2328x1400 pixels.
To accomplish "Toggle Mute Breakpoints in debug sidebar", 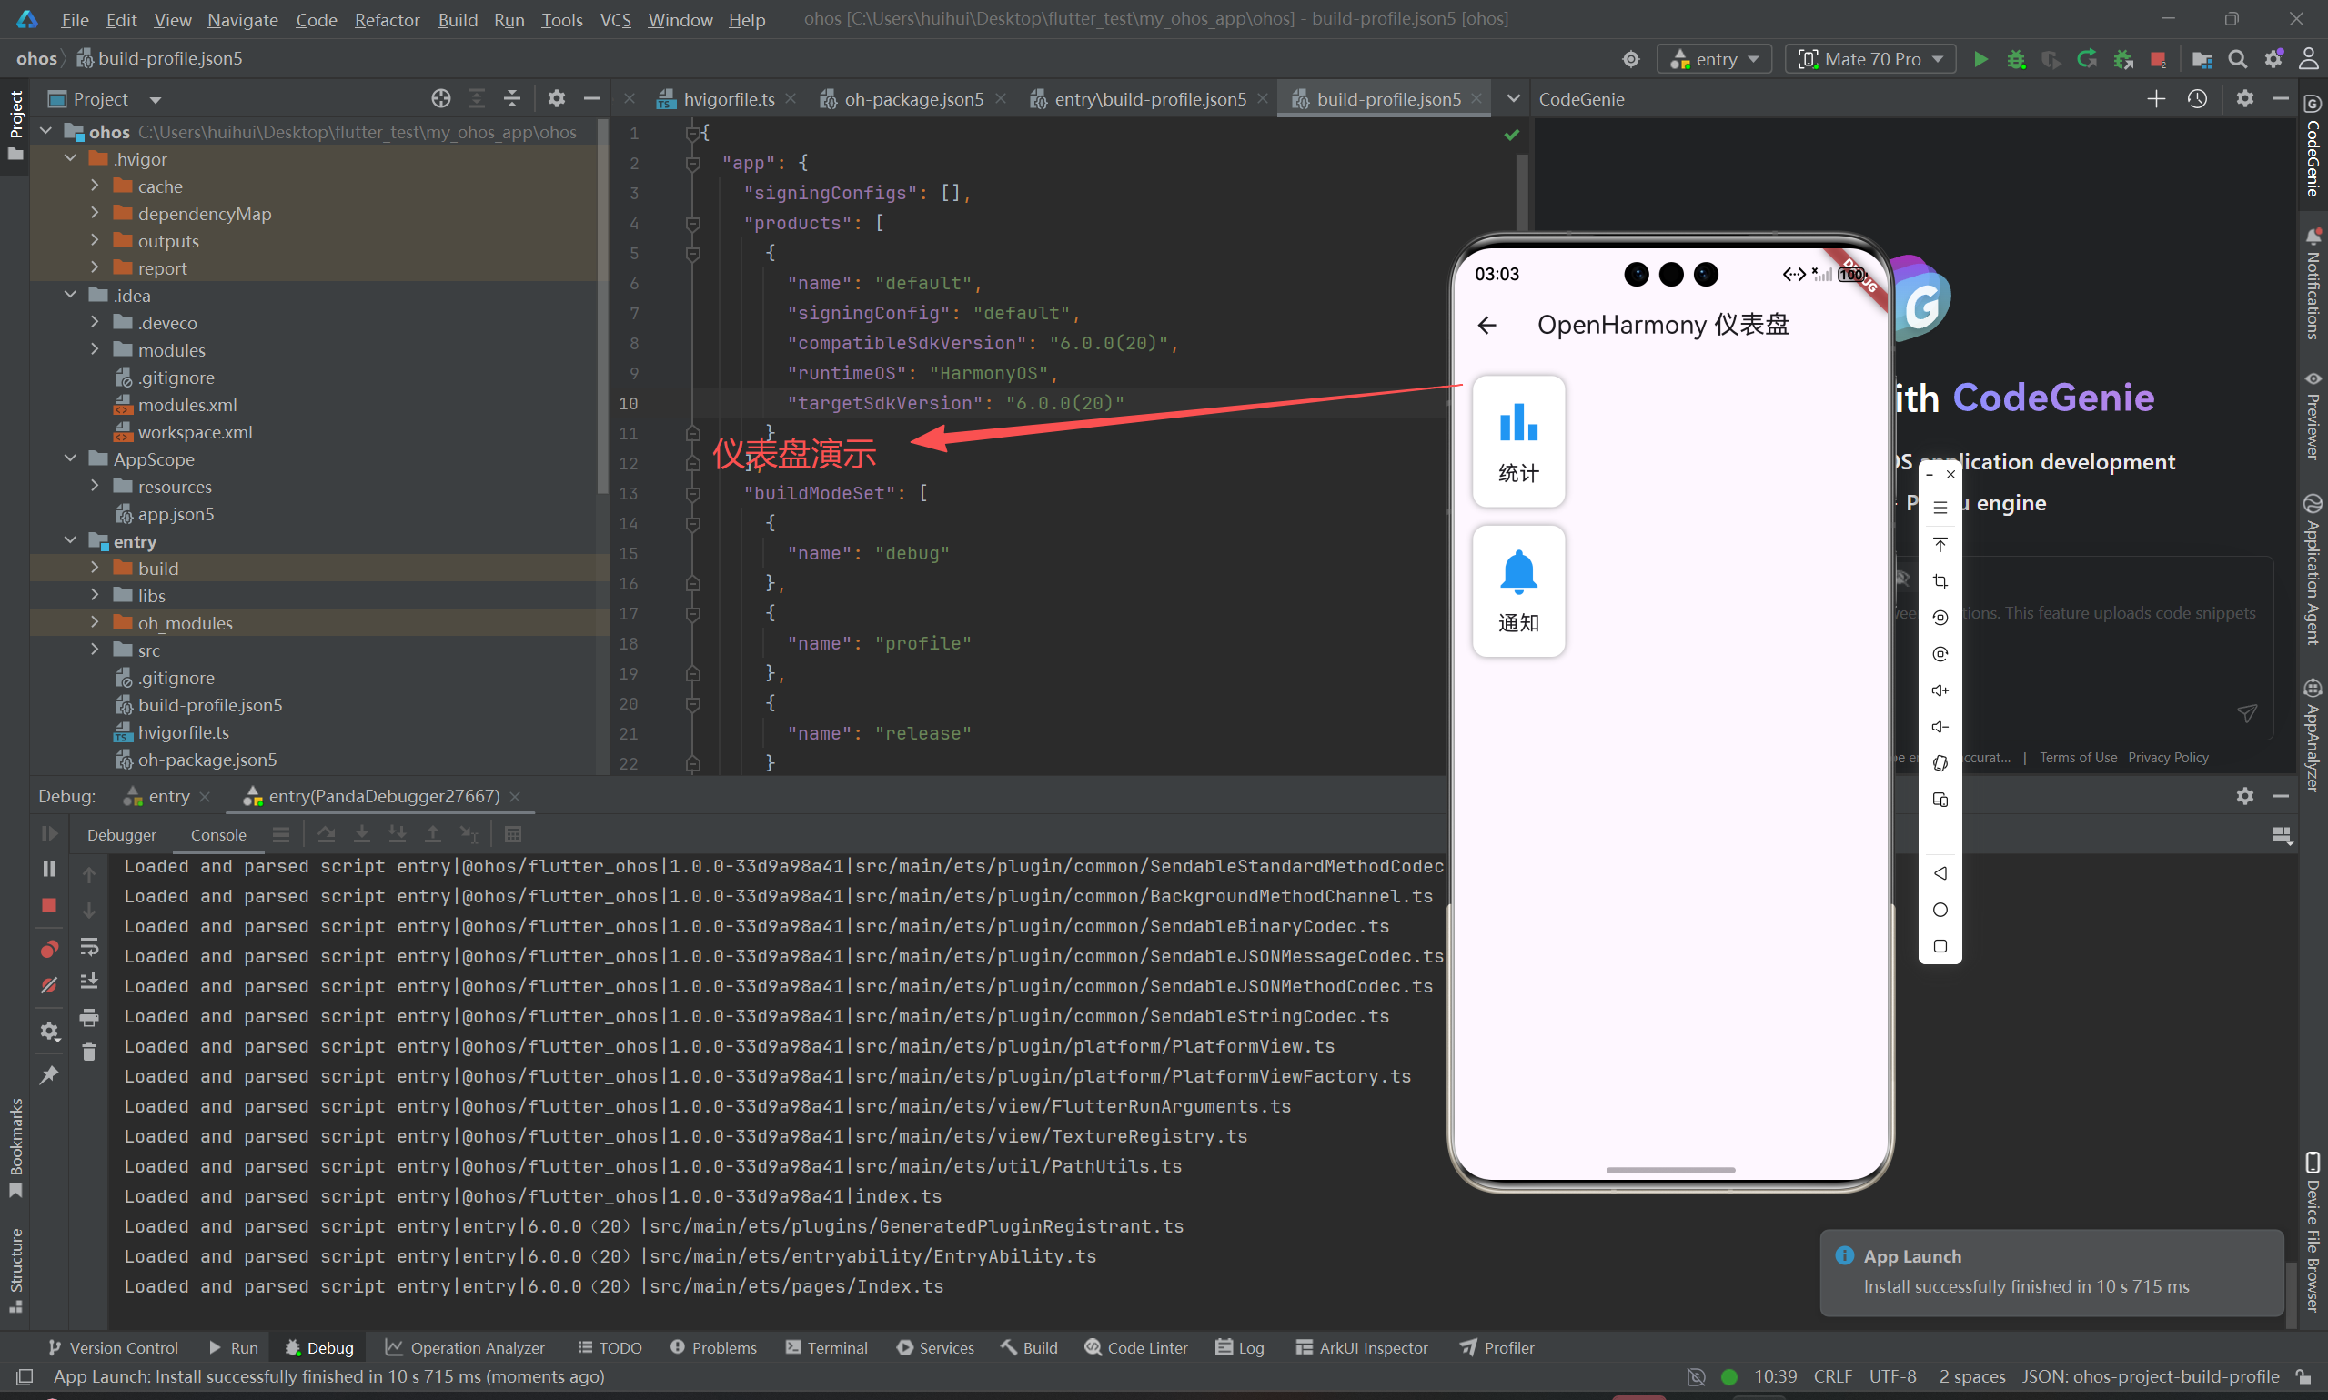I will pos(49,986).
